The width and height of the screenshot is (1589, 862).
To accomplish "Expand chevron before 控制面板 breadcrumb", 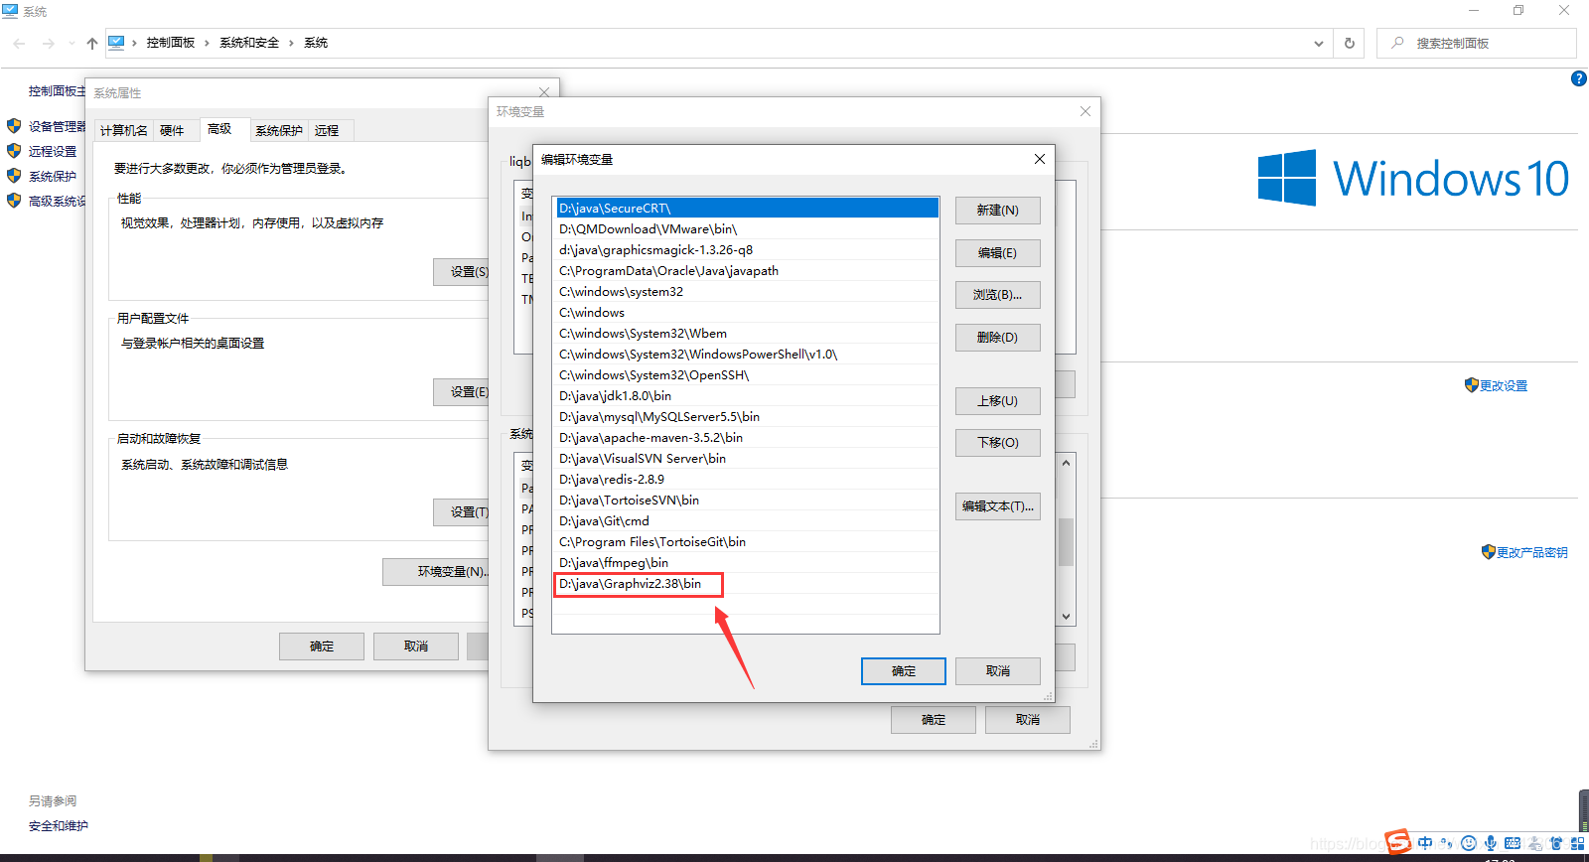I will click(134, 43).
